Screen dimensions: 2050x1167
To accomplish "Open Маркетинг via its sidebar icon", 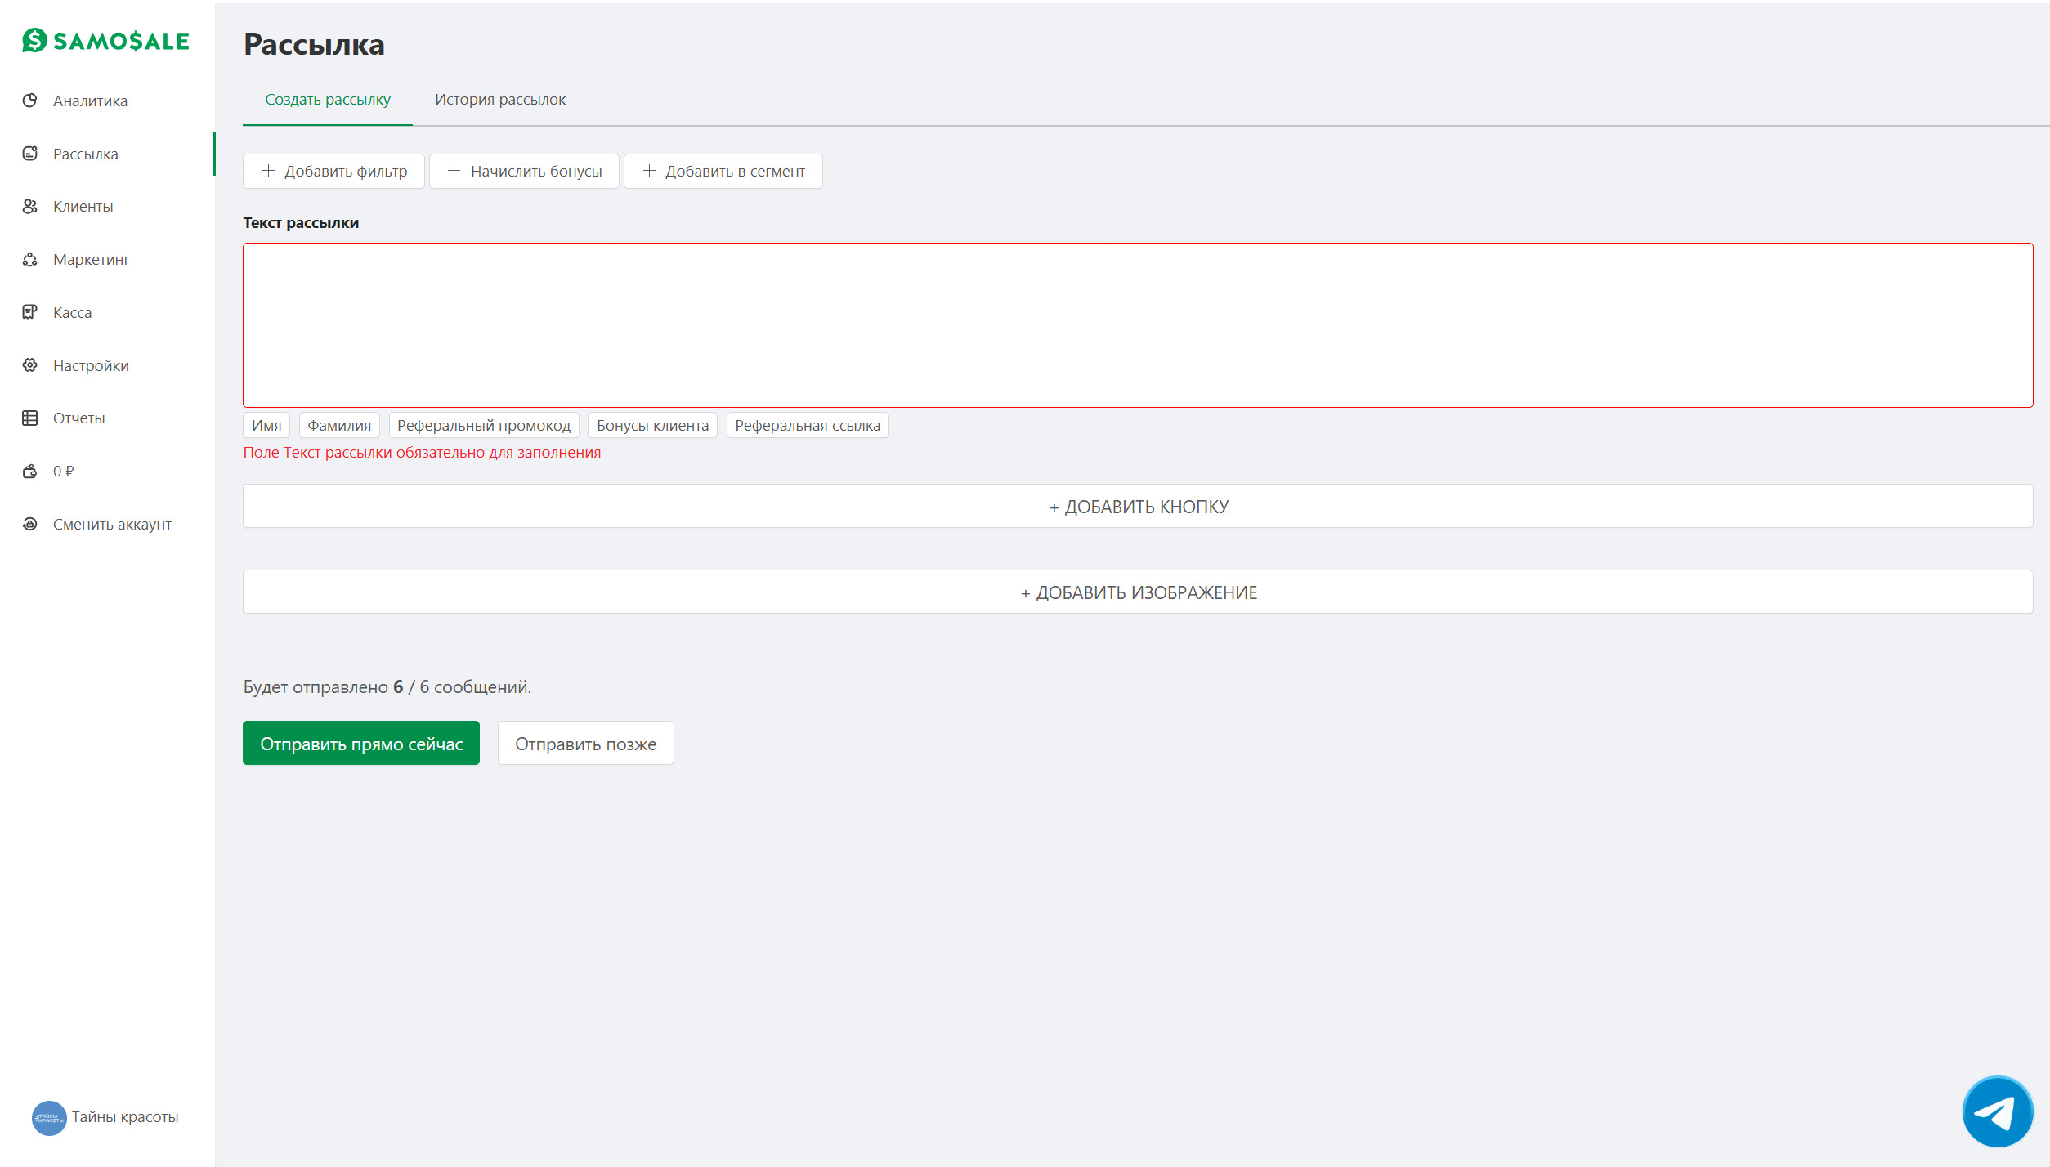I will click(x=30, y=259).
